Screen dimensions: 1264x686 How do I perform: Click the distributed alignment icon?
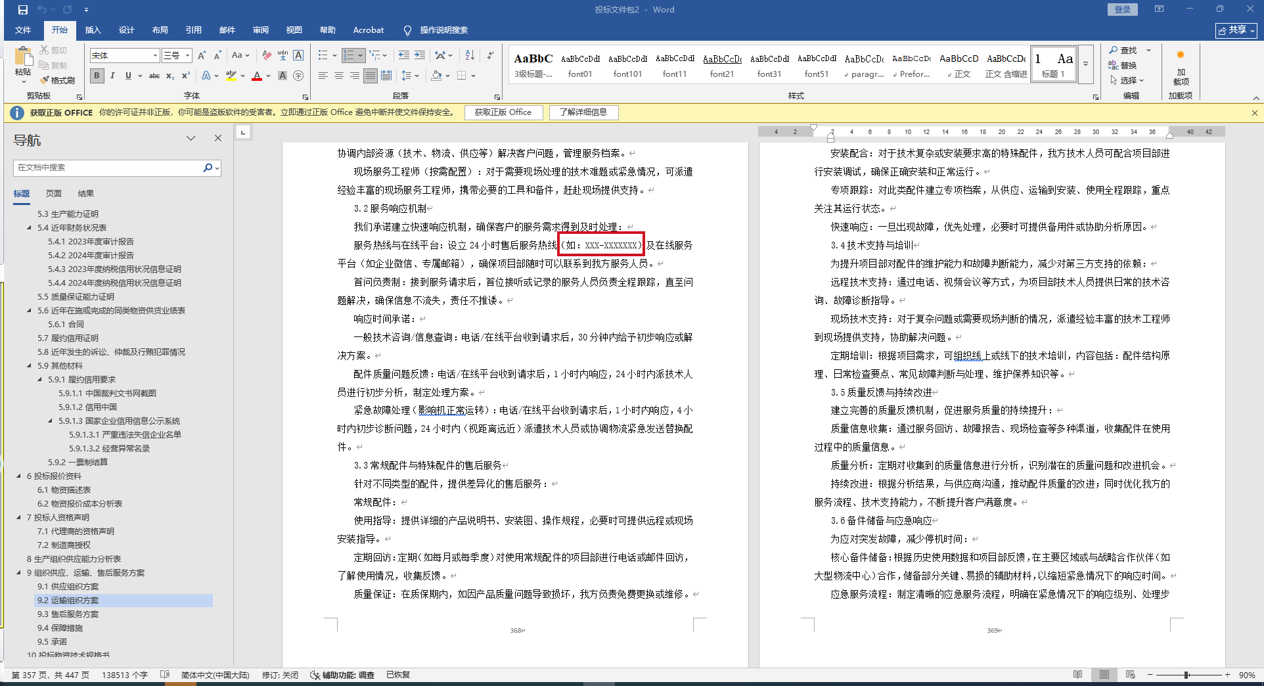tap(386, 76)
